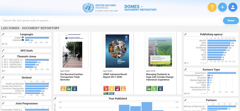Focus the search title input field
Image resolution: width=240 pixels, height=111 pixels.
click(111, 20)
